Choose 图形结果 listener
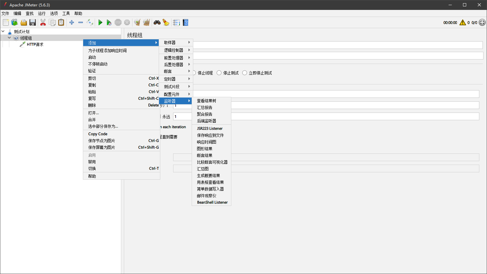Screen dimensions: 487x274 coord(211,149)
